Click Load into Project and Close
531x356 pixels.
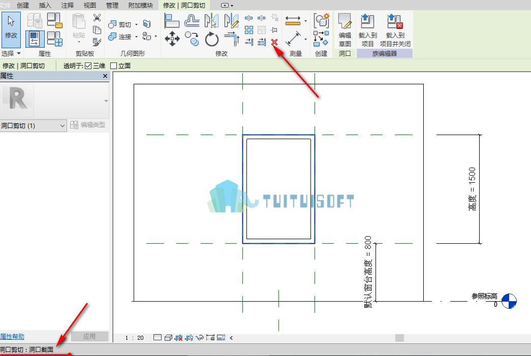point(395,30)
